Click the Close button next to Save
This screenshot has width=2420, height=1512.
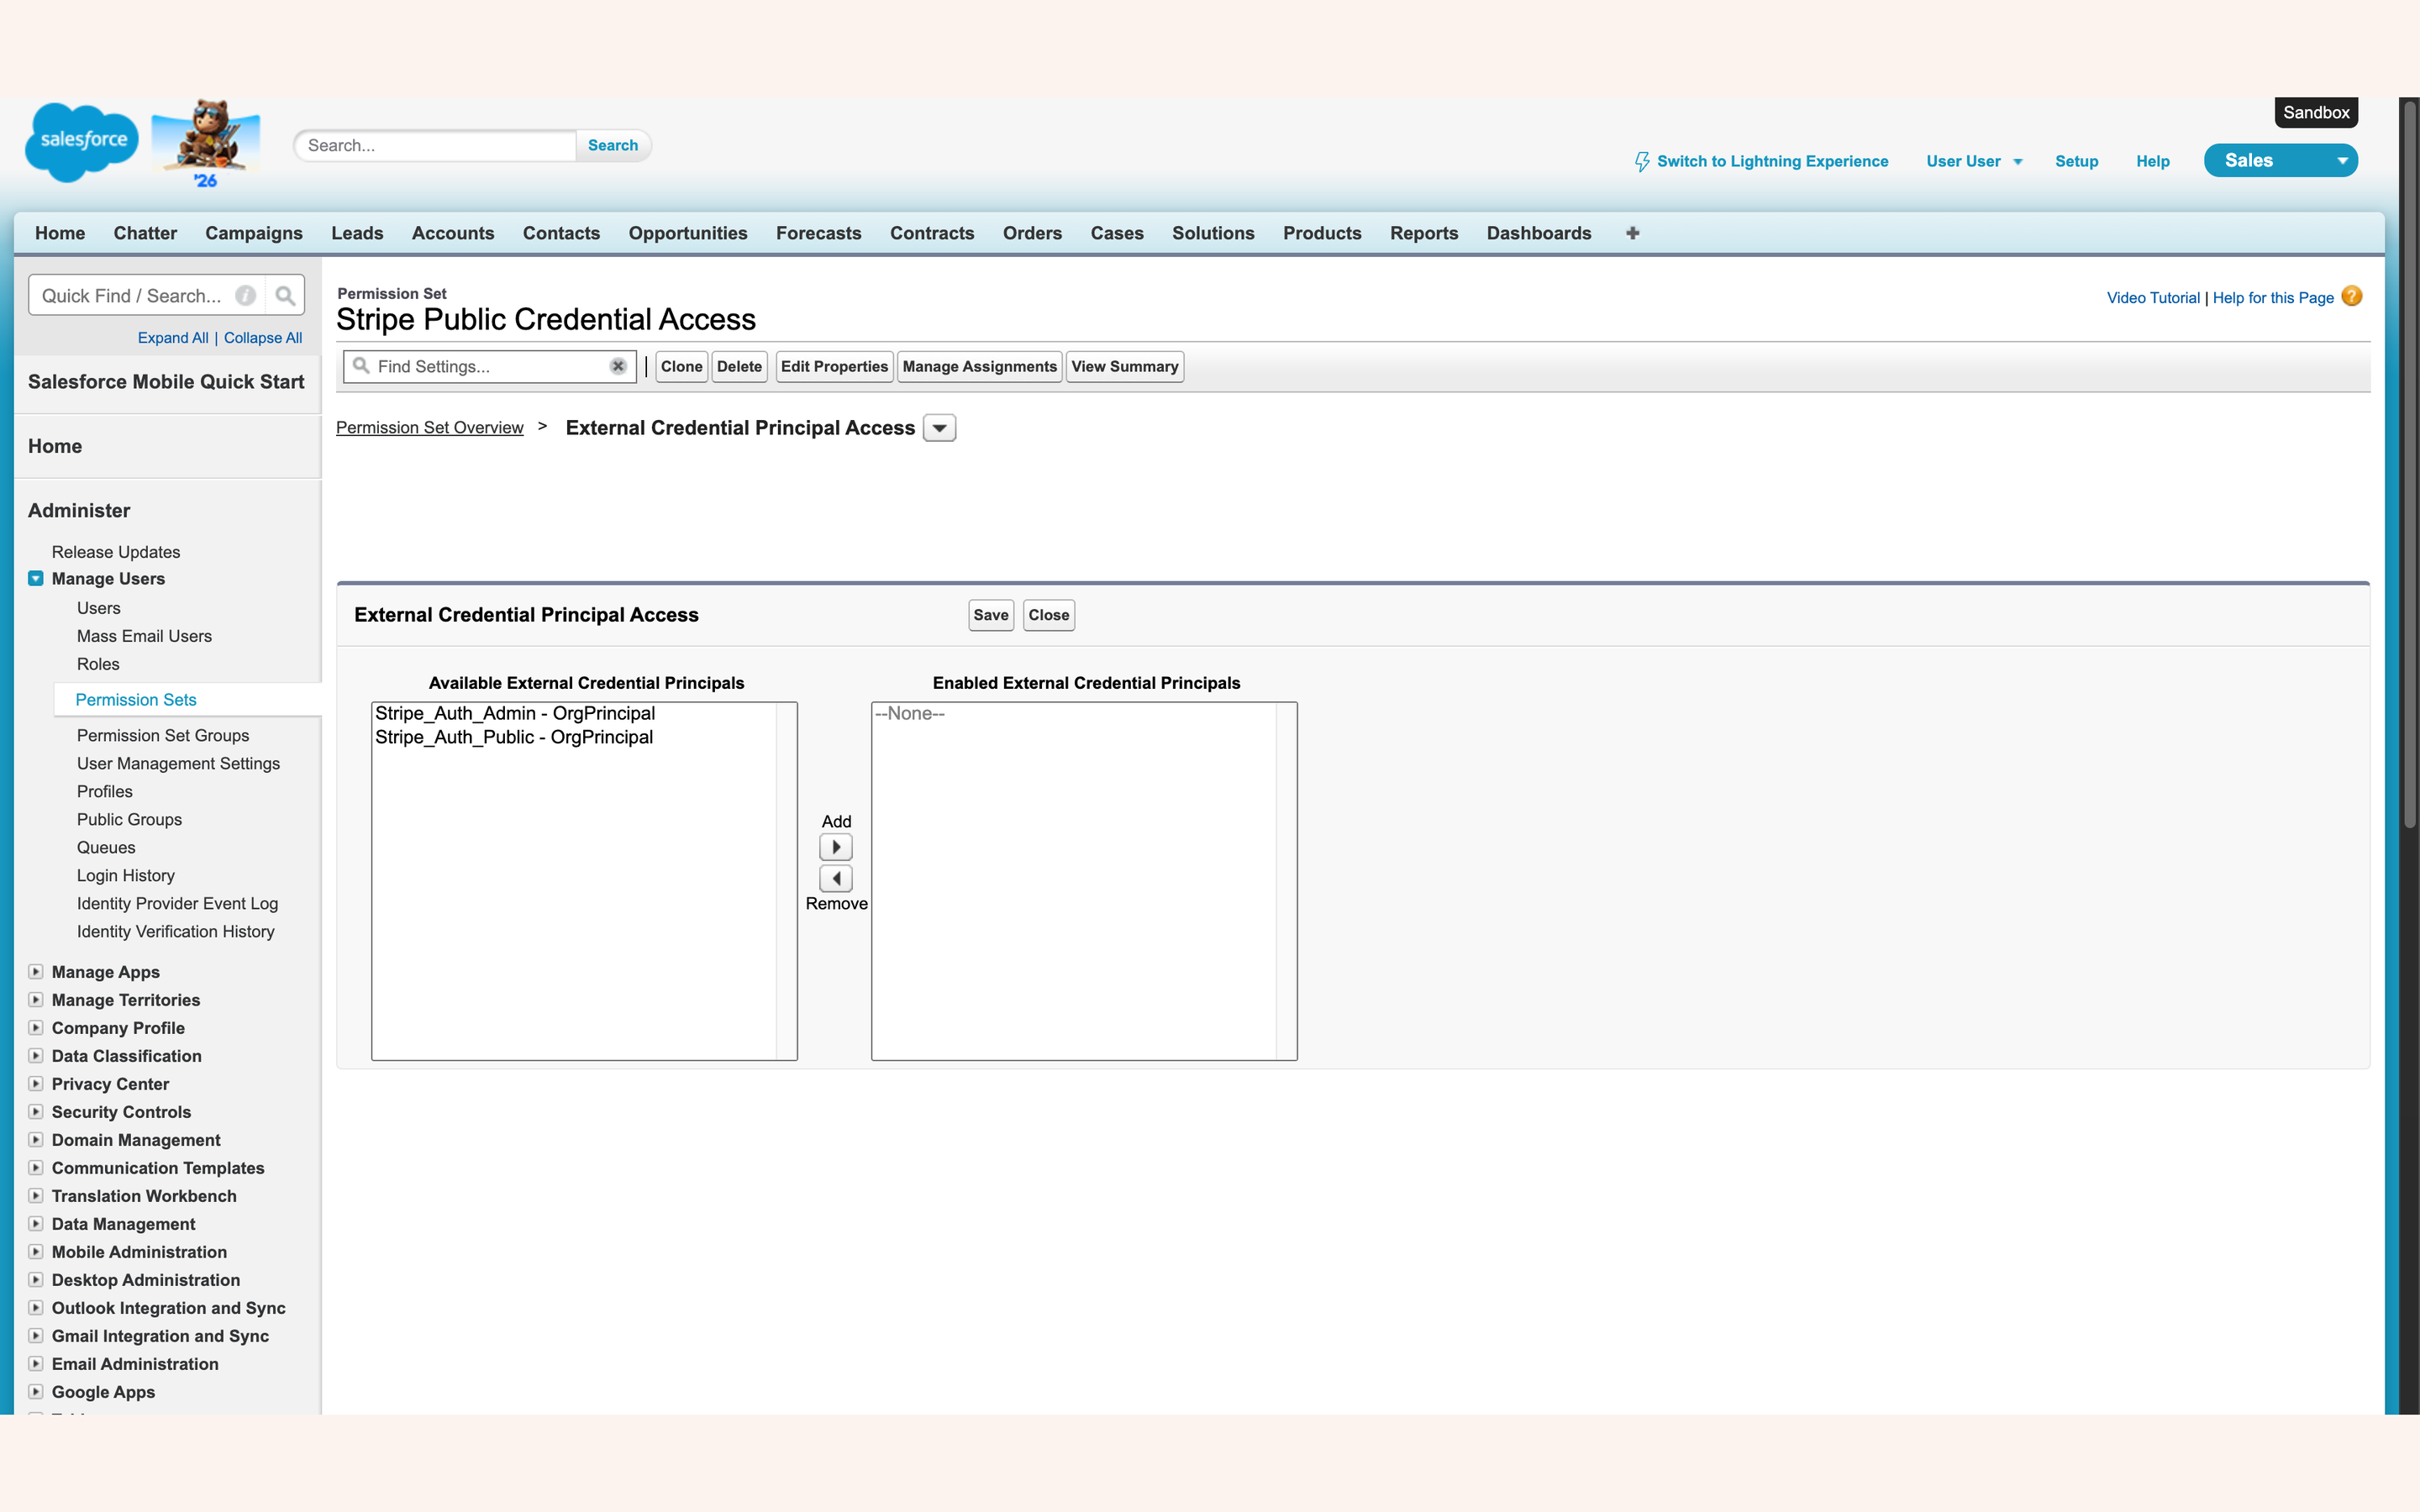1048,615
